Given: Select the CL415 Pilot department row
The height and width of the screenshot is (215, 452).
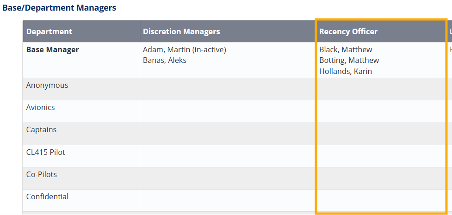Looking at the screenshot, I should (46, 152).
